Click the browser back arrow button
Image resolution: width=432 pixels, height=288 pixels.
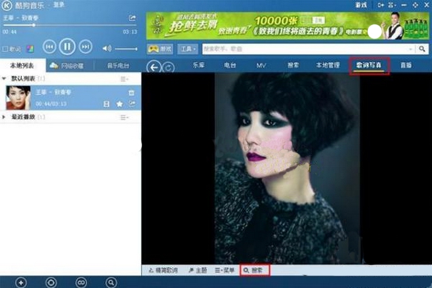tap(154, 66)
